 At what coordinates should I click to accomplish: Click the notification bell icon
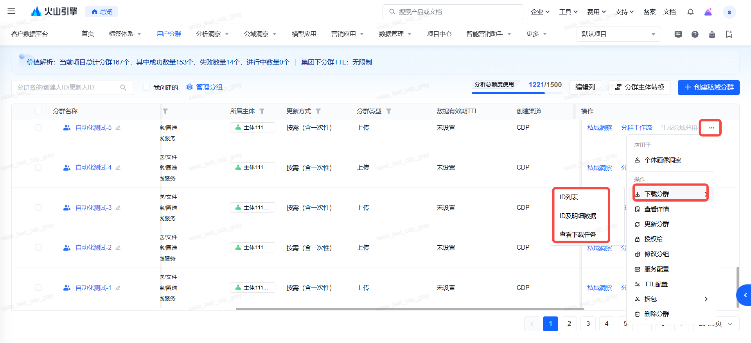coord(690,12)
